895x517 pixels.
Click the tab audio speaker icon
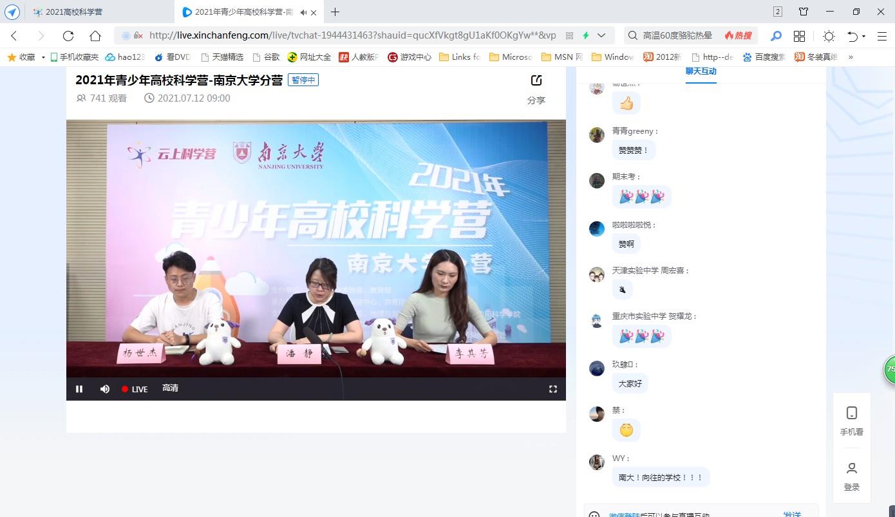[303, 12]
